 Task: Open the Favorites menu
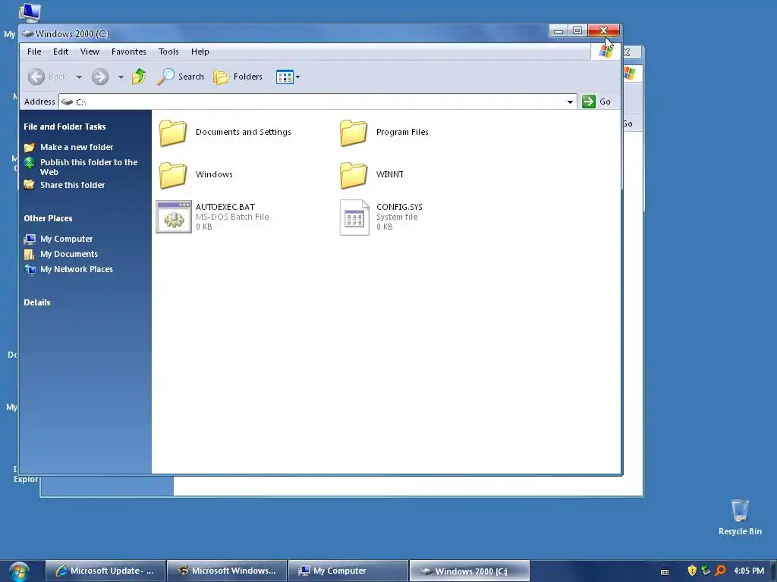click(x=129, y=52)
